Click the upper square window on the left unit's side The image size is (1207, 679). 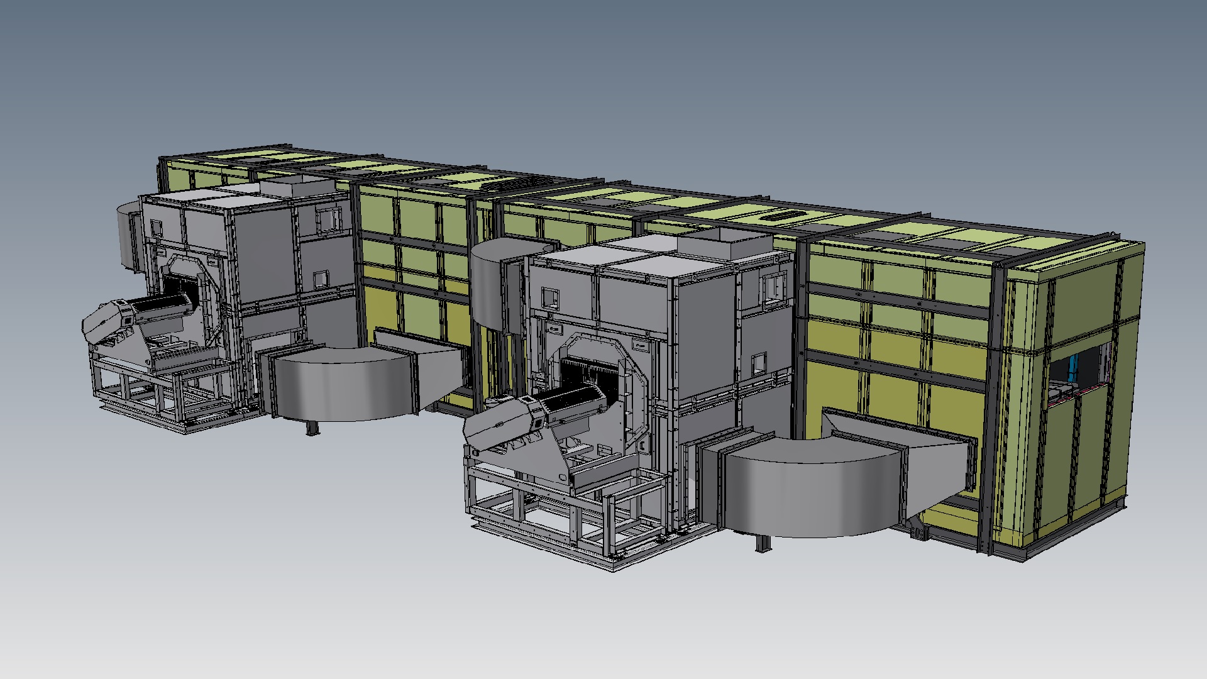328,218
